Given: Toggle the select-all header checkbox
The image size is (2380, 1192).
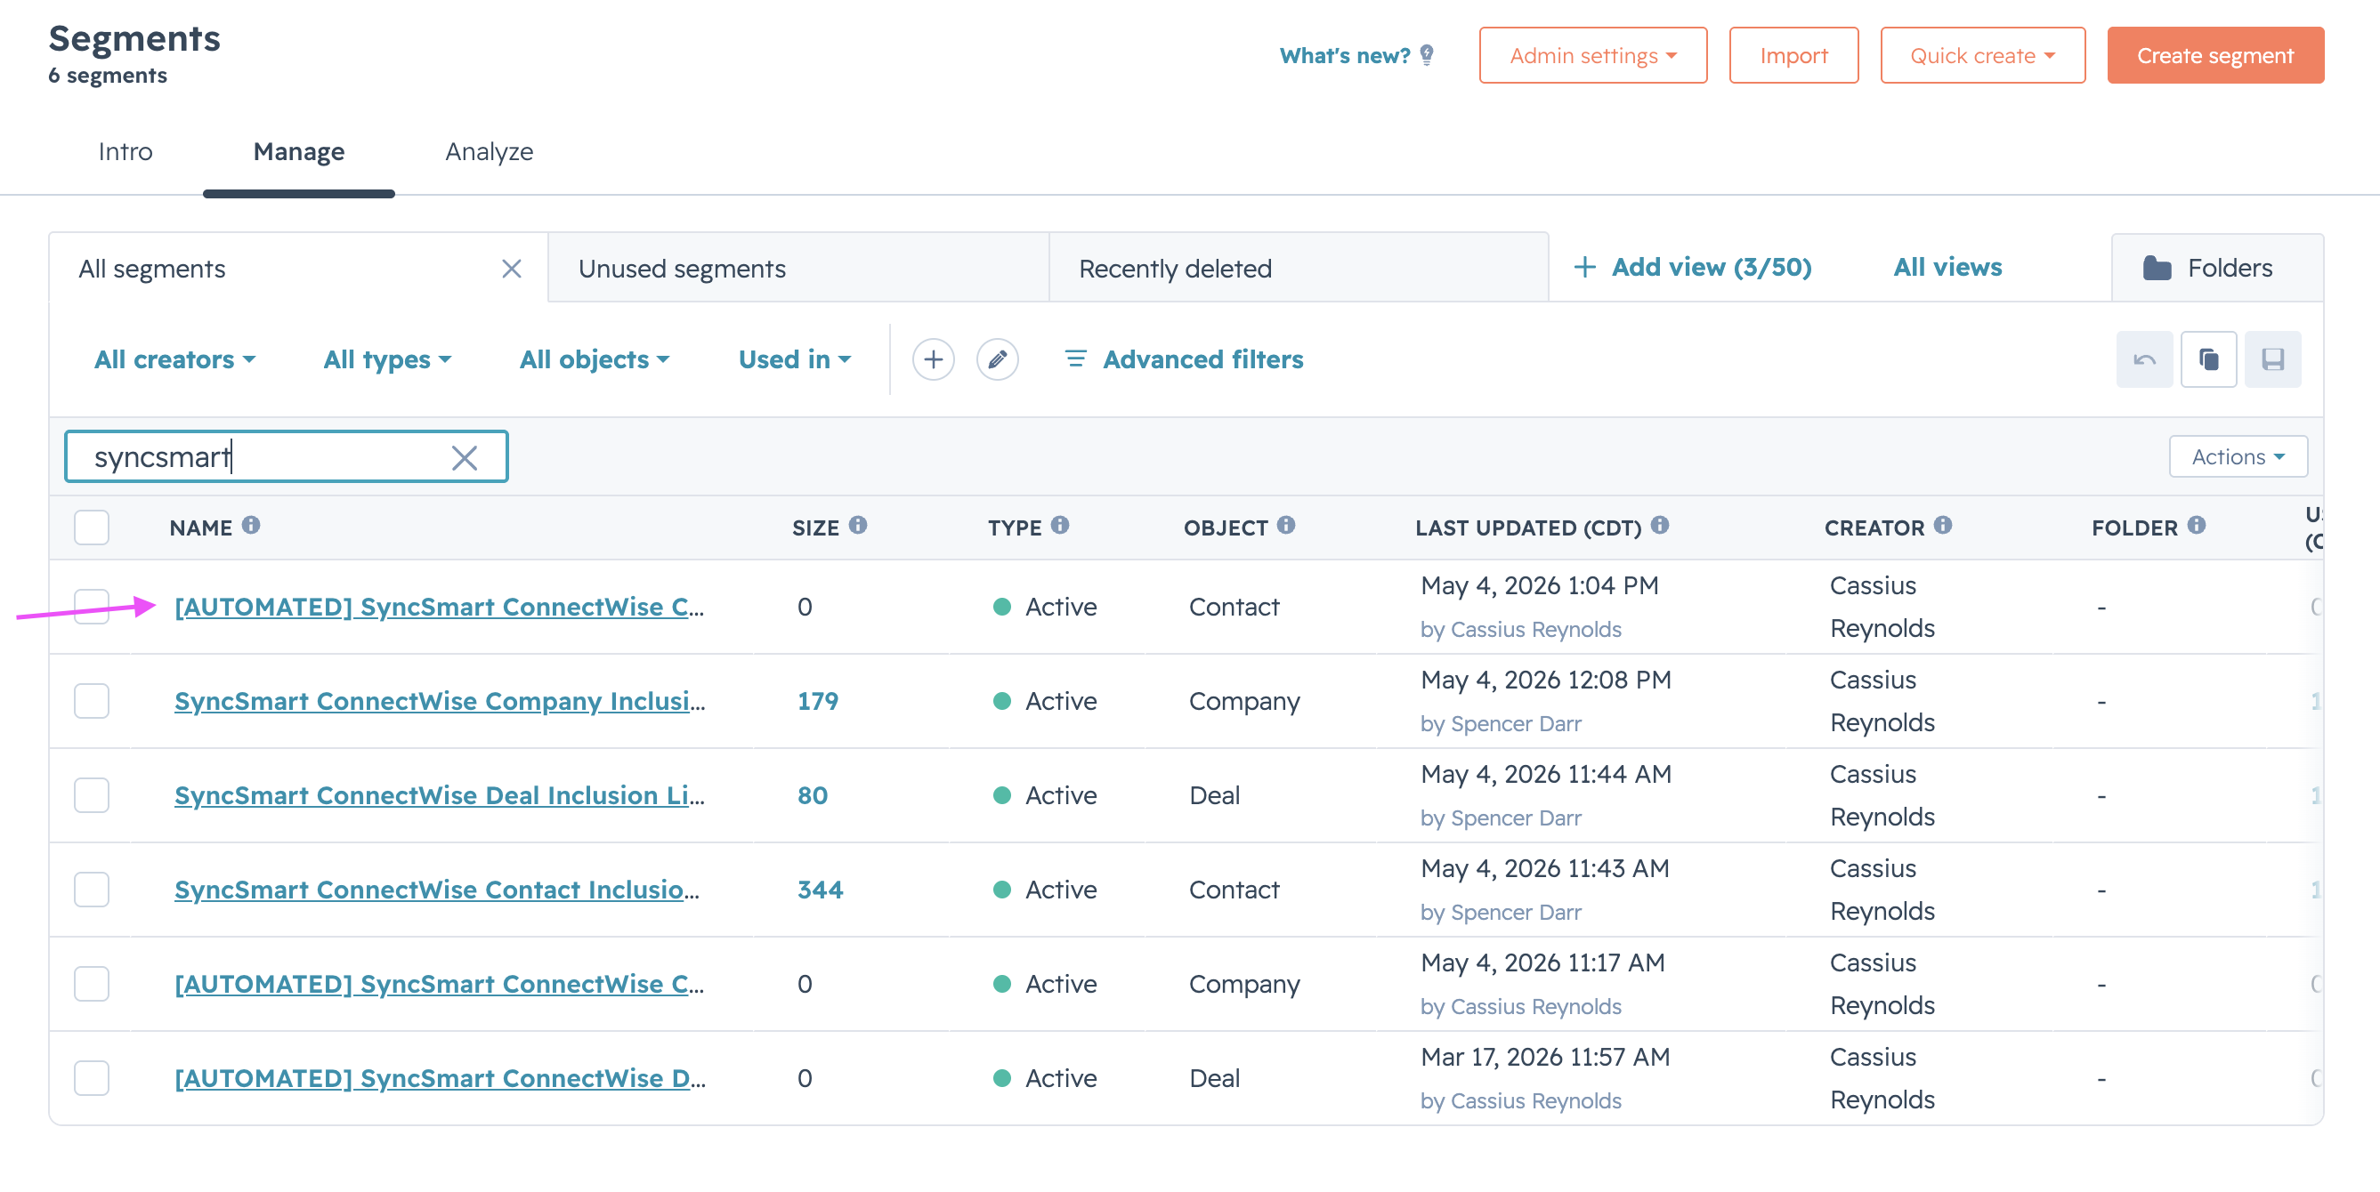Looking at the screenshot, I should pos(92,528).
